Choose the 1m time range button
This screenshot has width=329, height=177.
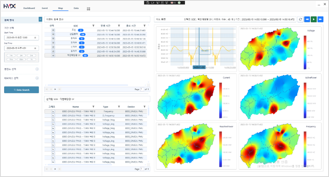(11, 55)
